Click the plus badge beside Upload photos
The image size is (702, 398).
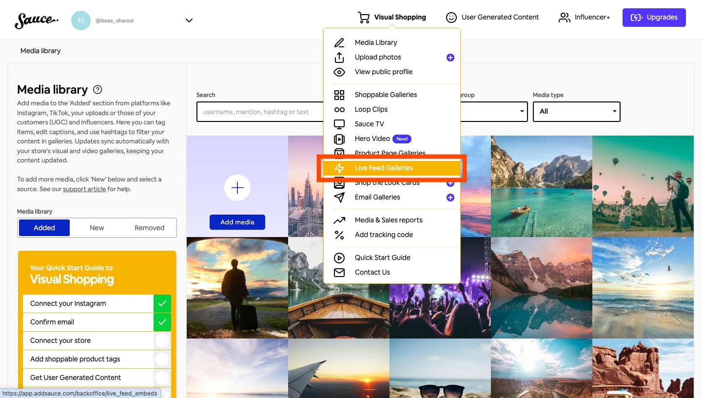(450, 58)
